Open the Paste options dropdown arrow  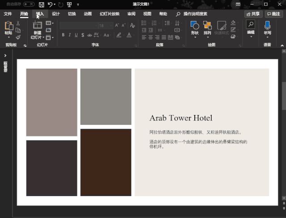pos(9,37)
